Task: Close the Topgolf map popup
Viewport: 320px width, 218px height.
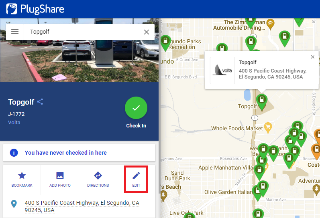Action: [312, 57]
